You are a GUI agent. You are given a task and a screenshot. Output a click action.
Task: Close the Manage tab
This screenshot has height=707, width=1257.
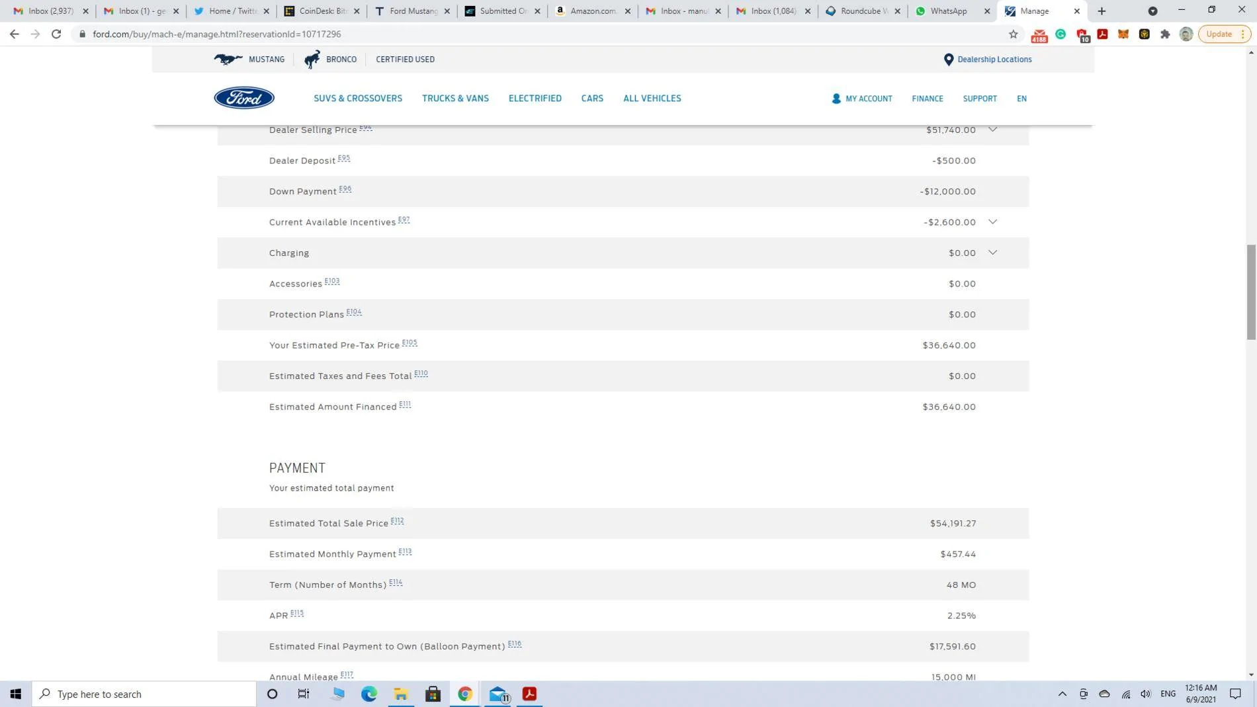point(1076,11)
